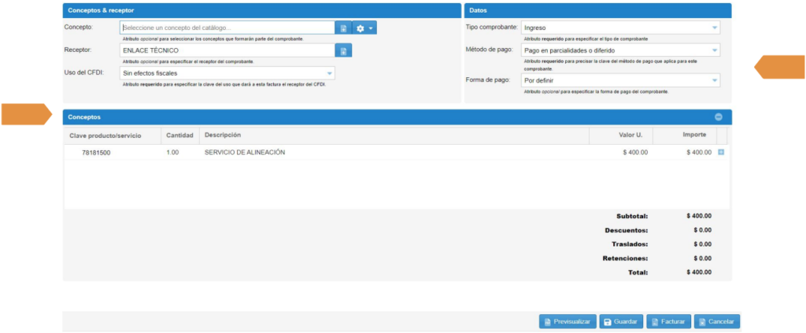Focus the Concepto catalog search field

(227, 28)
